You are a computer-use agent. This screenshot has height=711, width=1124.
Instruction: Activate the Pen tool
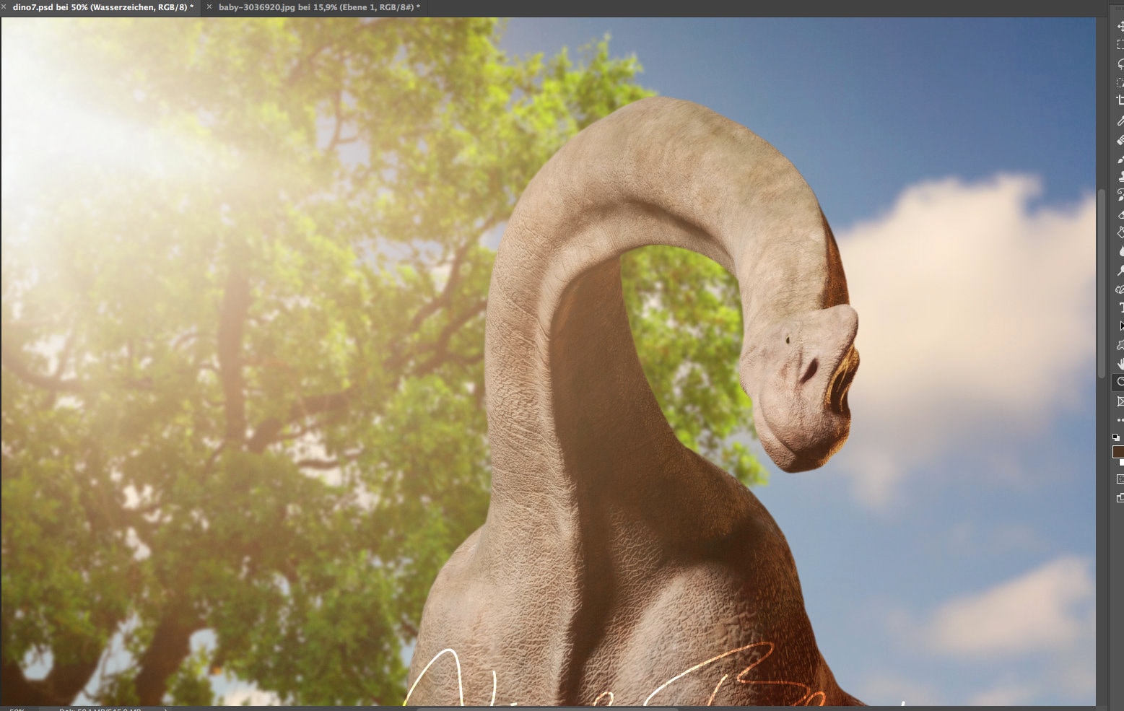1118,291
